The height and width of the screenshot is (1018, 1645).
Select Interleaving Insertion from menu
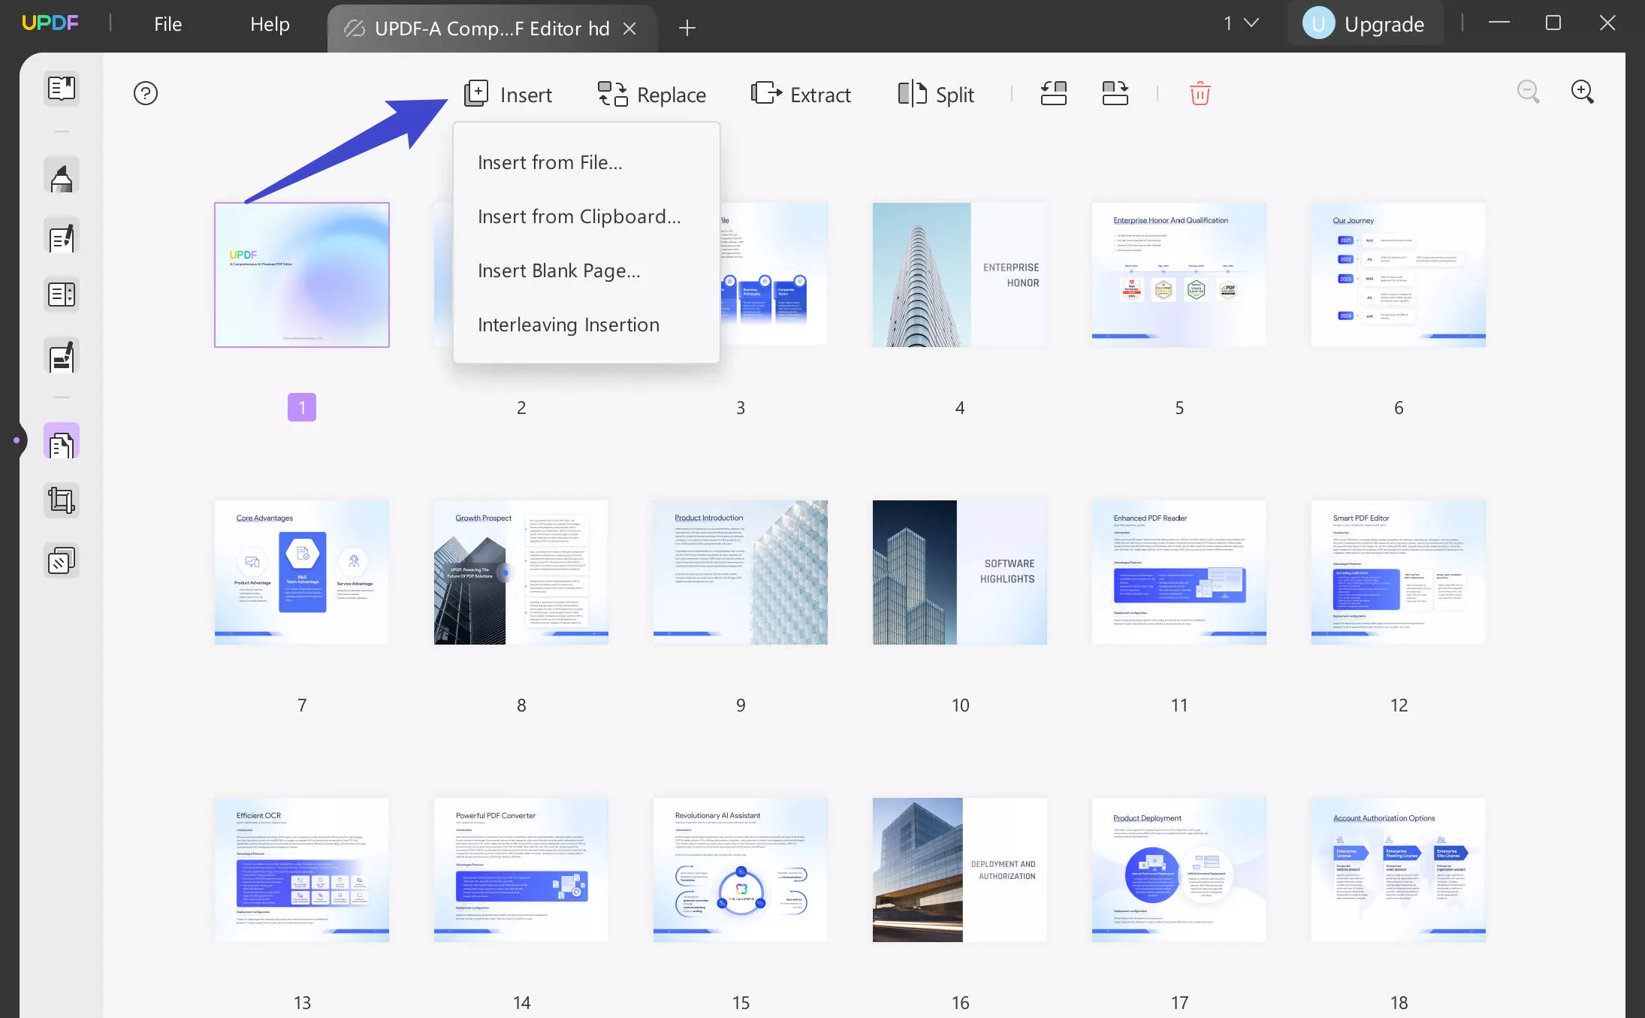point(569,323)
